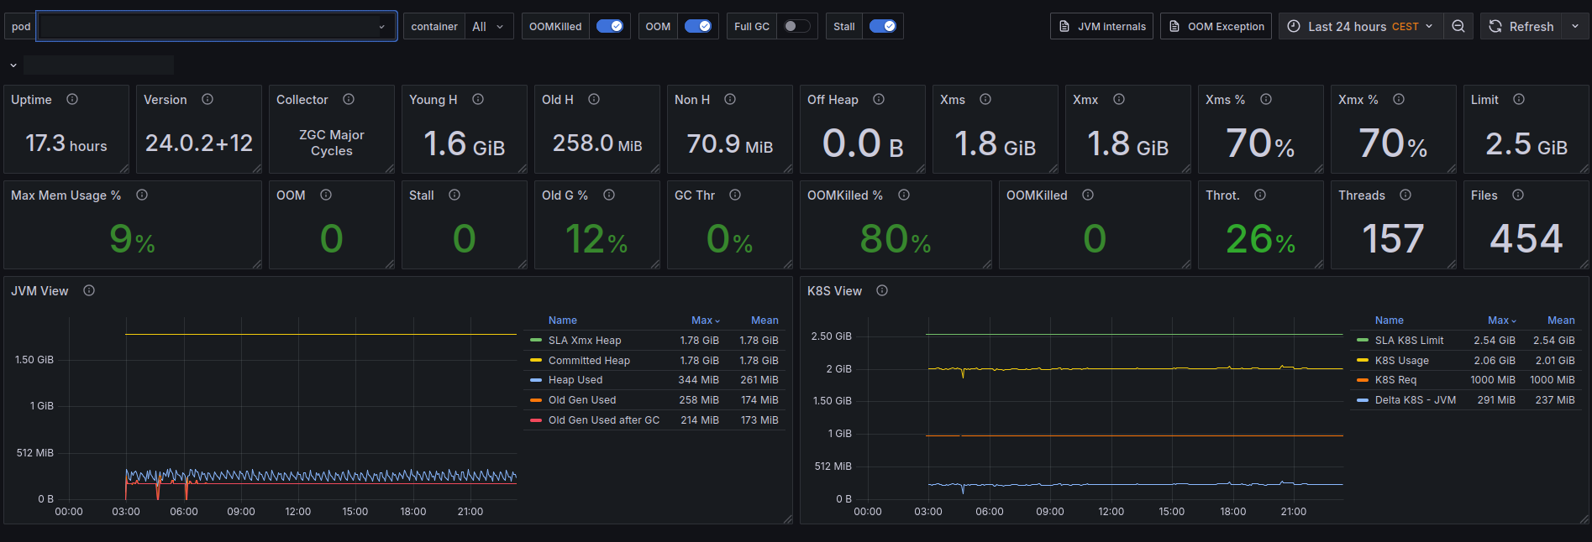Sort K8S legend by Mean column
Screen dimensions: 1592x542
1561,321
